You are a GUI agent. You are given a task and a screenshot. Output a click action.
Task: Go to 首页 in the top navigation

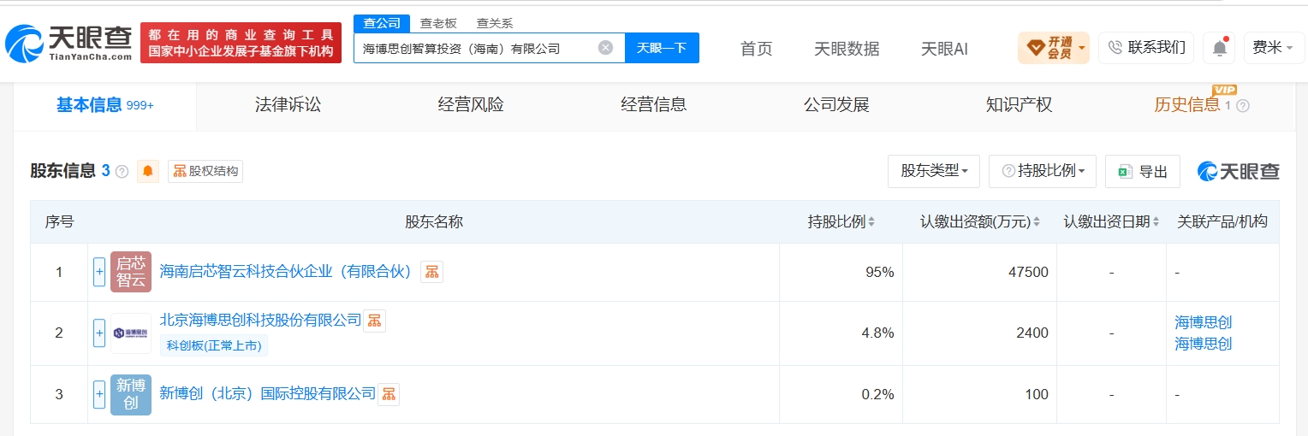coord(756,49)
